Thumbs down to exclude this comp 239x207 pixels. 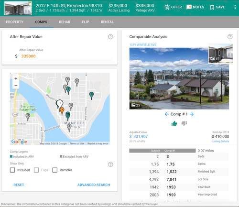(184, 123)
